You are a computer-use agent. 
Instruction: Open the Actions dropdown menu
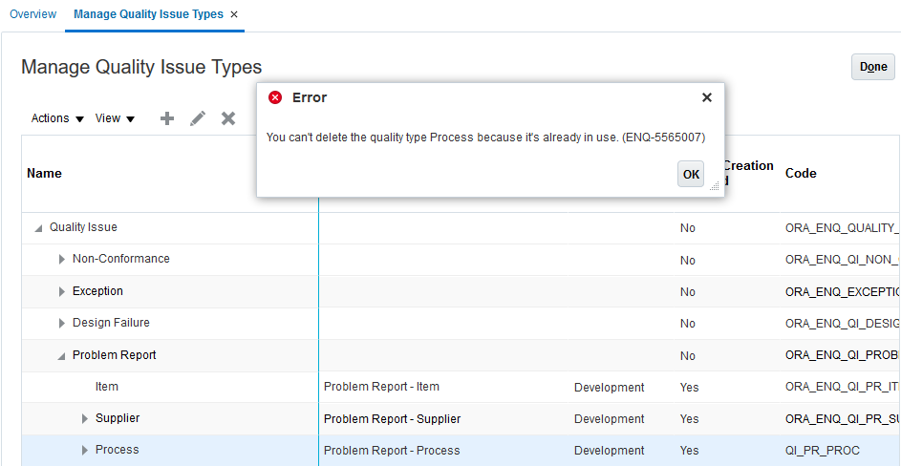point(57,118)
